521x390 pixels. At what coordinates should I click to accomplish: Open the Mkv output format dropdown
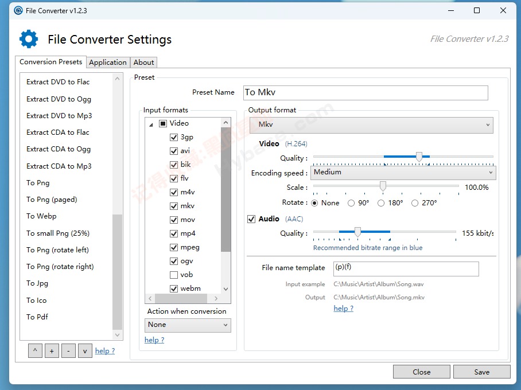pos(371,125)
